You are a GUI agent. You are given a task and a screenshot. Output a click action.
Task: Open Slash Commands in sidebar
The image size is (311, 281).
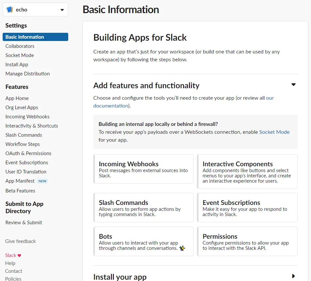click(x=24, y=135)
